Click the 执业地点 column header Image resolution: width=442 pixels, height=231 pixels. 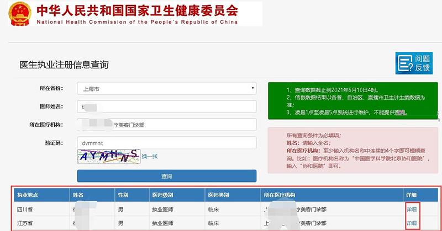[x=28, y=195]
